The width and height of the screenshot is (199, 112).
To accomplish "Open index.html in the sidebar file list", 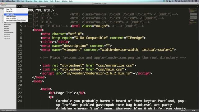I will click(7, 39).
